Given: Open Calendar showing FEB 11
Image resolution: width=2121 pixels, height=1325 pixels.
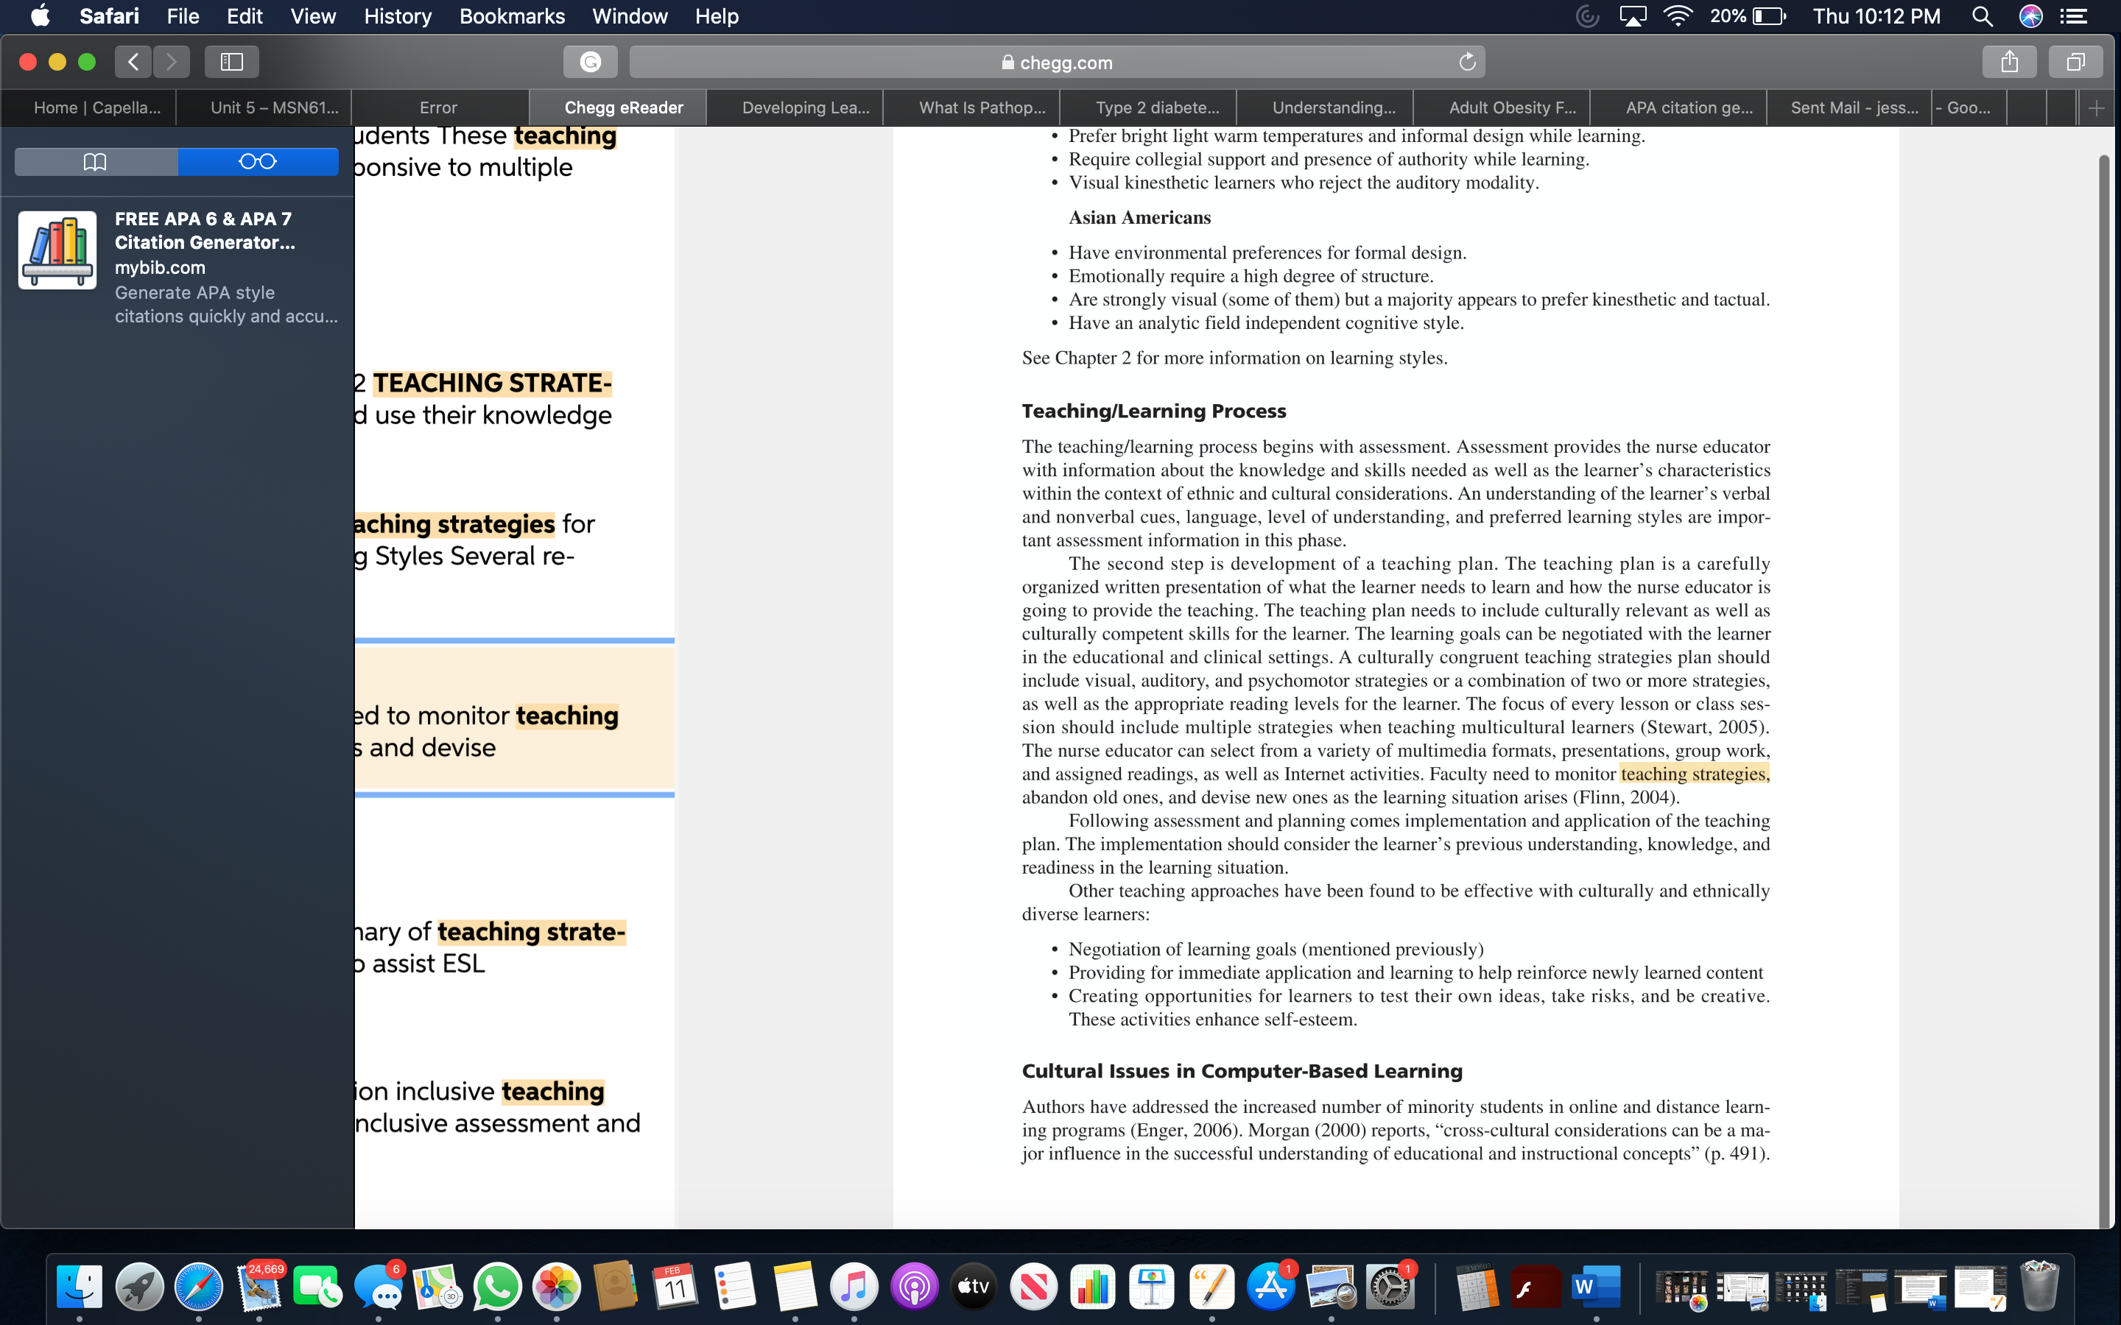Looking at the screenshot, I should click(x=676, y=1287).
